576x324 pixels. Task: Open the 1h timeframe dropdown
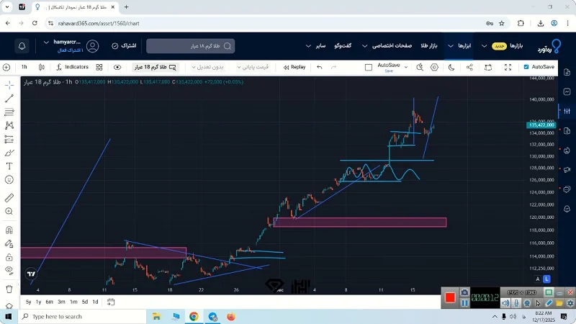(x=24, y=67)
